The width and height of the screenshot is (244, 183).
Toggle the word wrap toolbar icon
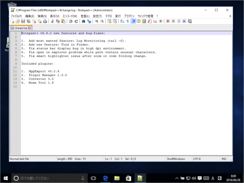pyautogui.click(x=122, y=21)
